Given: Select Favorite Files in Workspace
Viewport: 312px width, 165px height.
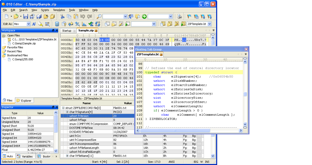Looking at the screenshot, I should click(x=15, y=47).
